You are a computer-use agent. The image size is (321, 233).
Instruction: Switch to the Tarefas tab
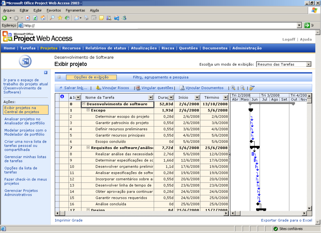click(28, 48)
